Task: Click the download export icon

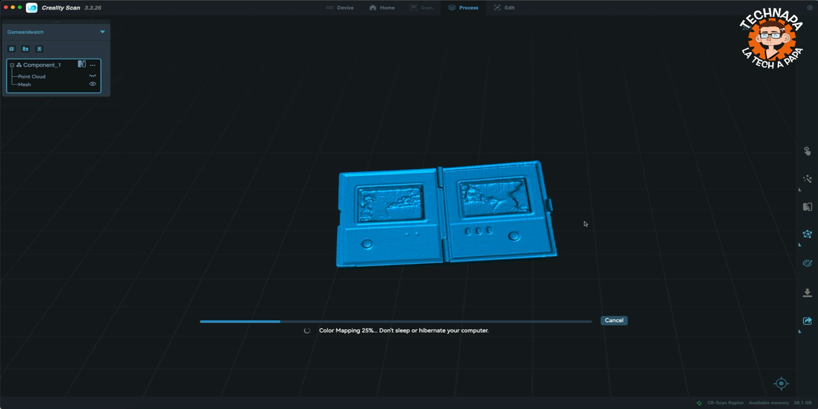Action: click(807, 293)
